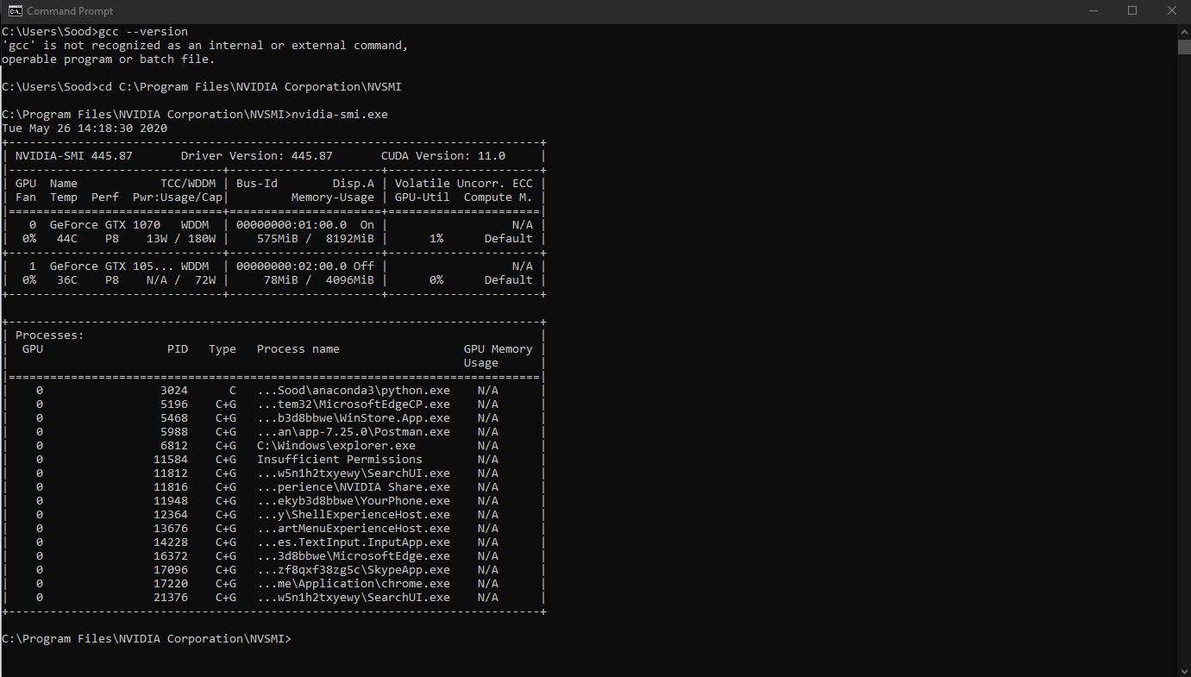Viewport: 1191px width, 677px height.
Task: Click the nvidia-smi.exe command text
Action: 342,114
